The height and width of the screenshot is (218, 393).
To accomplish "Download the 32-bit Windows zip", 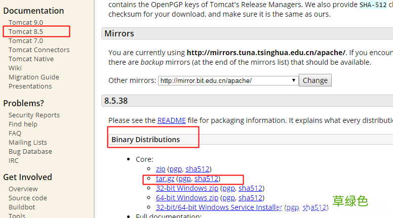I will [x=187, y=188].
